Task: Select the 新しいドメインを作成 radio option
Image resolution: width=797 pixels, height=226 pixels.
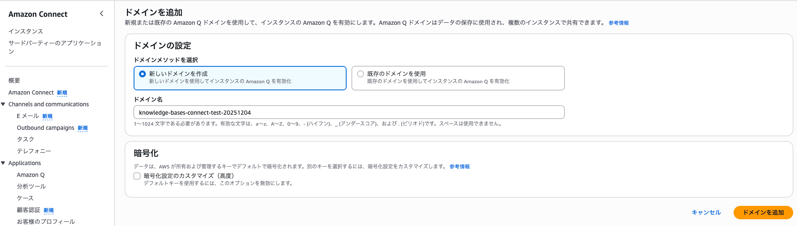Action: click(x=142, y=74)
